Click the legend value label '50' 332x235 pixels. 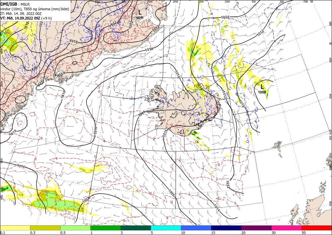(304, 233)
